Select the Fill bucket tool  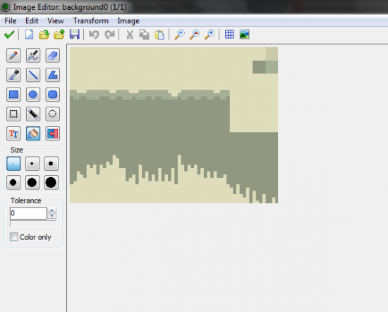[x=33, y=133]
